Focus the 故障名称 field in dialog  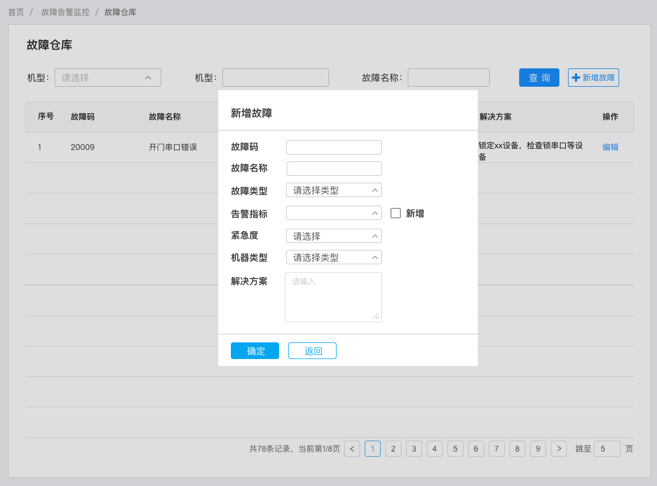[x=334, y=169]
